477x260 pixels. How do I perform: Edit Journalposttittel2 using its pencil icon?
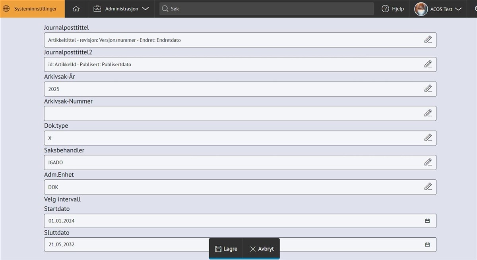tap(428, 64)
